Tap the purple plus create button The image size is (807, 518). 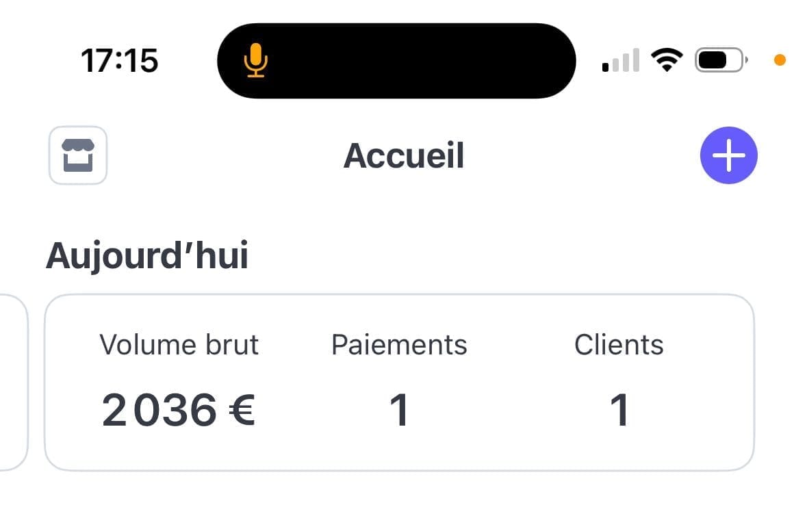point(729,155)
